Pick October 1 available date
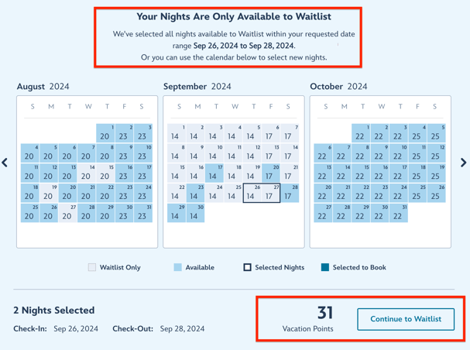This screenshot has height=350, width=470. point(360,133)
